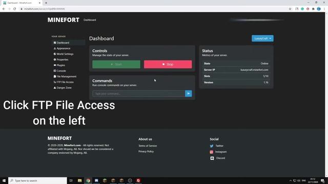The height and width of the screenshot is (184, 328).
Task: Open the Instagram social link
Action: coord(218,152)
